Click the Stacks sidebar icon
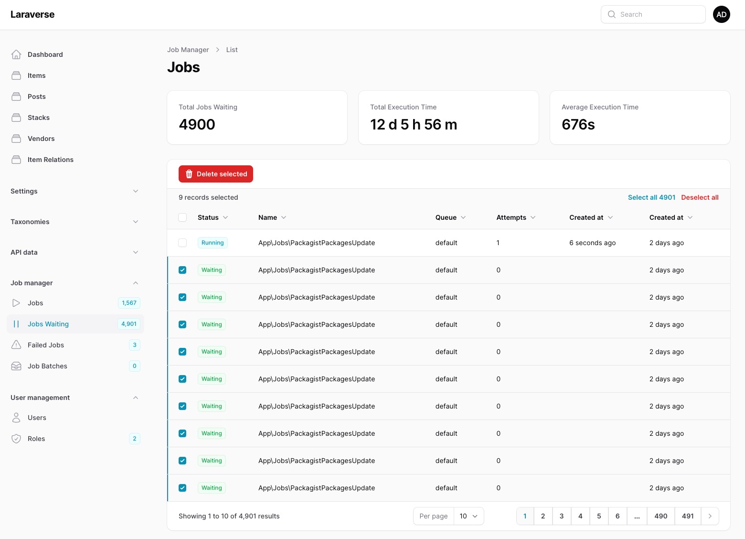The width and height of the screenshot is (745, 539). pyautogui.click(x=16, y=118)
